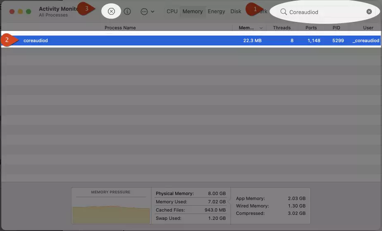
Task: Click the Physical Memory 8.00 GB value
Action: (217, 193)
